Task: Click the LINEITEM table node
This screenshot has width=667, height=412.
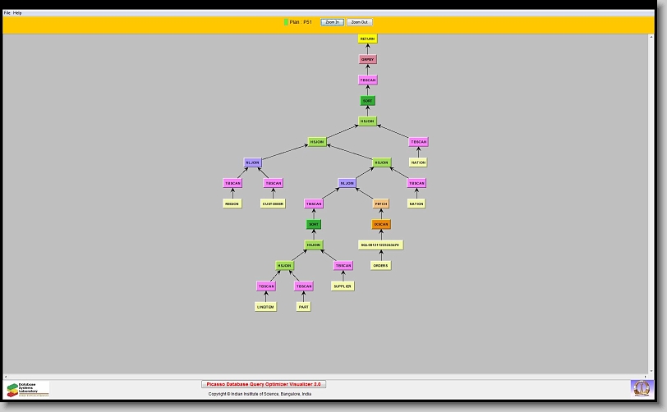Action: (x=264, y=307)
